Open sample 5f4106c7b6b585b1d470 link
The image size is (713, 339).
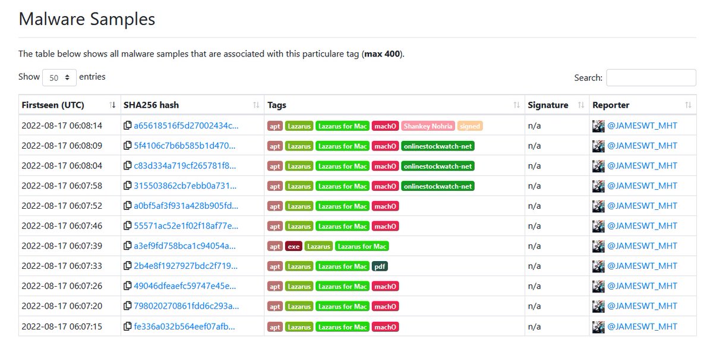(x=185, y=146)
